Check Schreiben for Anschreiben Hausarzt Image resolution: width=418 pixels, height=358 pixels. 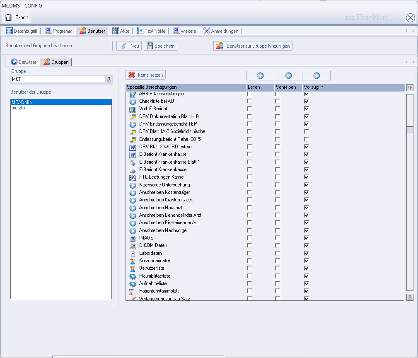(278, 208)
